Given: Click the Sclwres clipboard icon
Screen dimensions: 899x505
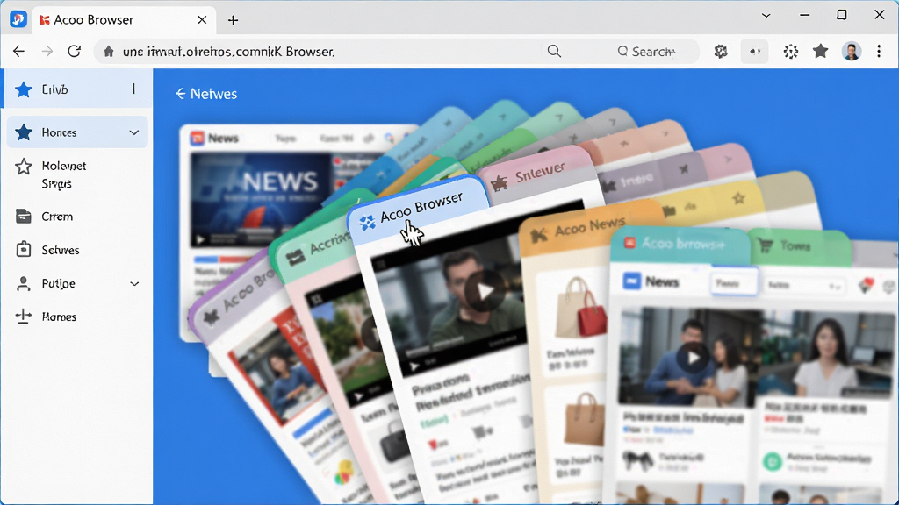Looking at the screenshot, I should coord(24,249).
